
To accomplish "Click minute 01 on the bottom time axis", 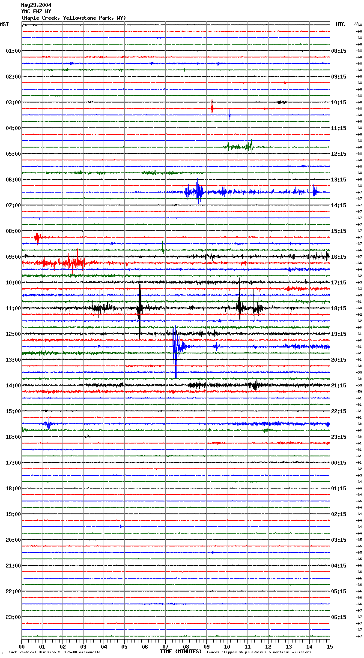I will [x=42, y=646].
